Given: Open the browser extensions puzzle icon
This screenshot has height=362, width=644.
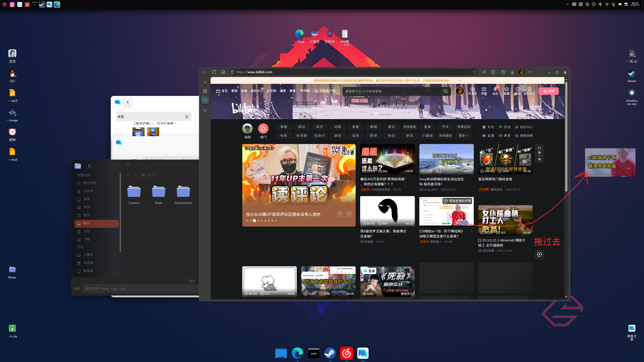Looking at the screenshot, I should 493,72.
